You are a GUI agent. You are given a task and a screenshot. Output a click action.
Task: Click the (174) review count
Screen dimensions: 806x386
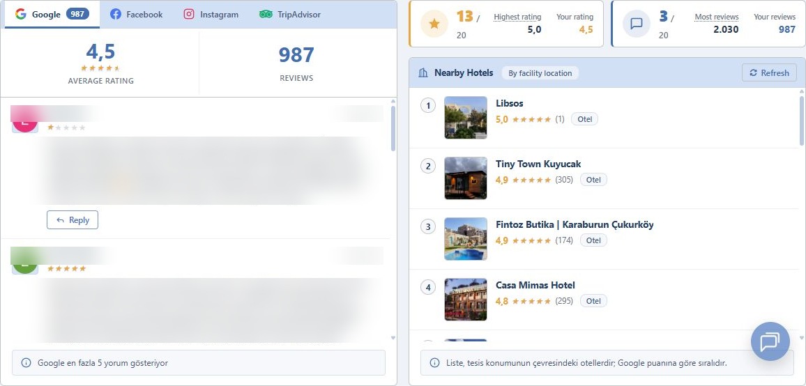[564, 240]
